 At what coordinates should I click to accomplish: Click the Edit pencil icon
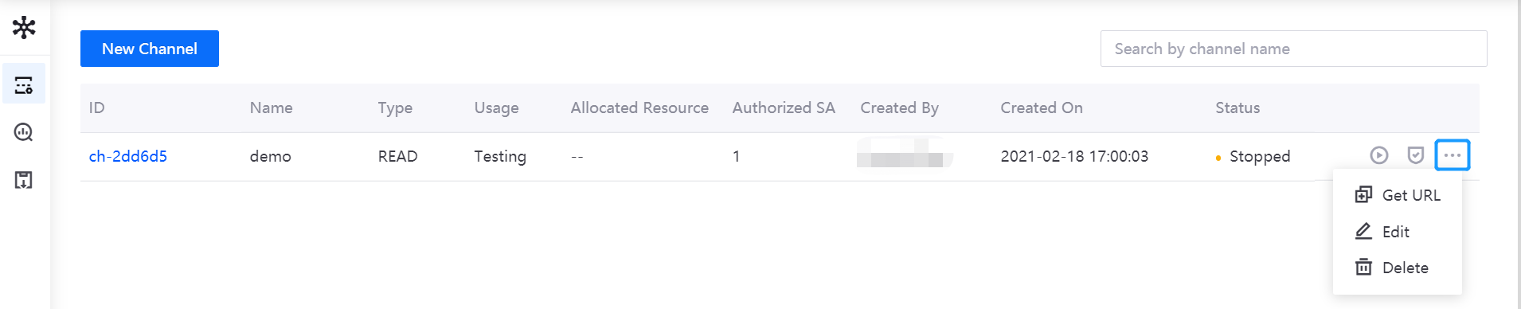tap(1363, 231)
